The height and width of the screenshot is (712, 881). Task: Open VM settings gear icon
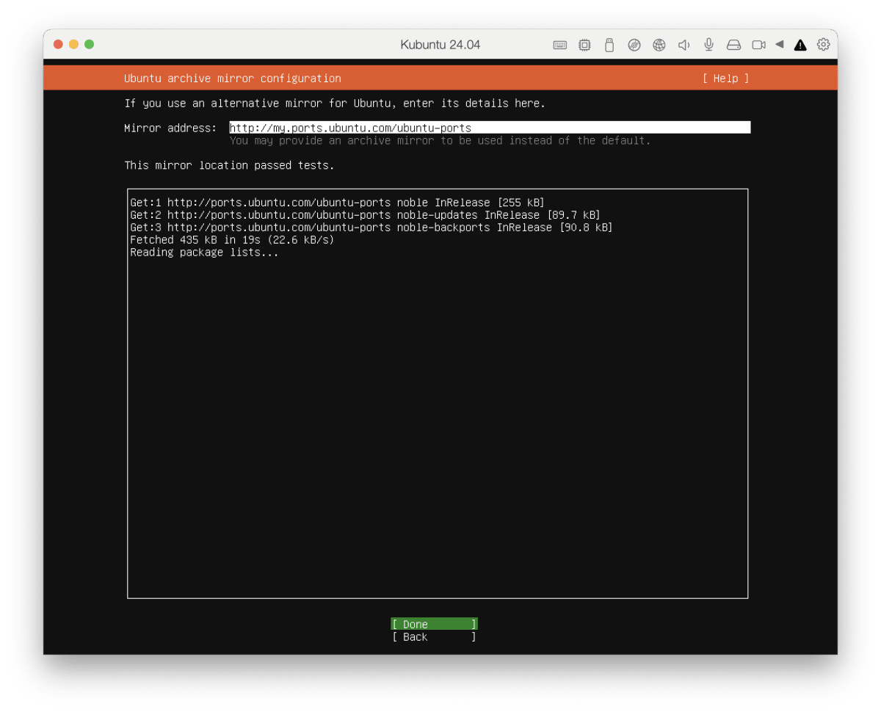(x=824, y=45)
